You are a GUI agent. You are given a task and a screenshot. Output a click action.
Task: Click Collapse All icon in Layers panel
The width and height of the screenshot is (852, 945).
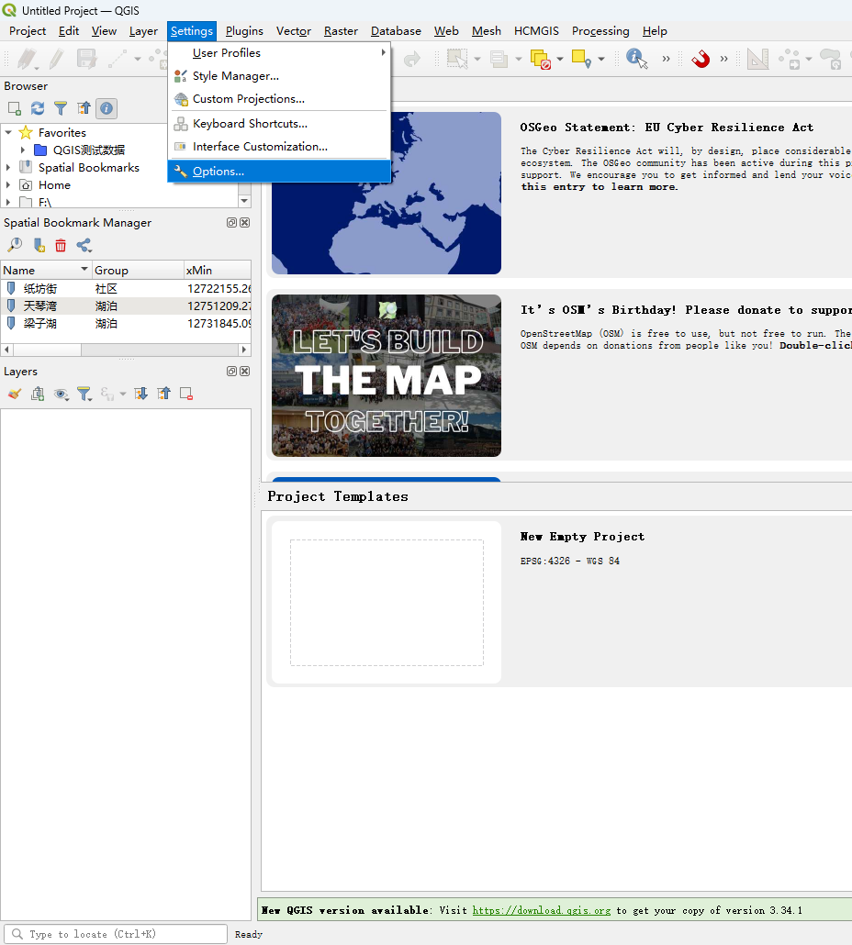click(x=163, y=395)
